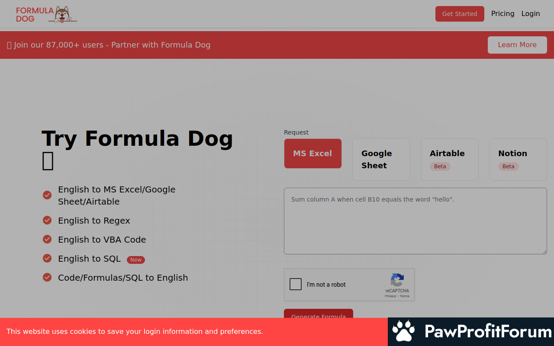Click checkmark icon beside English to Regex
Screen dimensions: 554x346
click(47, 220)
